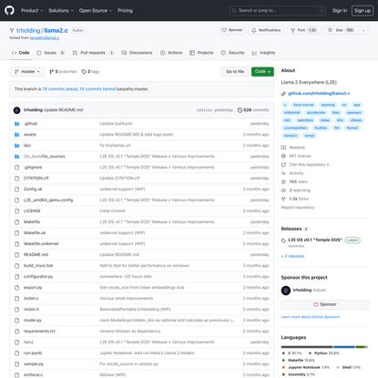Open the doc folder
Screen dimensions: 378x378
27,146
